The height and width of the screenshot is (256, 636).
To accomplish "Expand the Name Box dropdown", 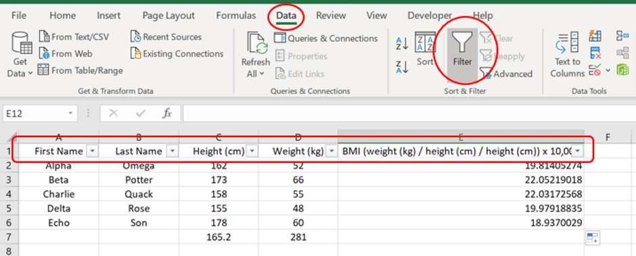I will (x=70, y=113).
